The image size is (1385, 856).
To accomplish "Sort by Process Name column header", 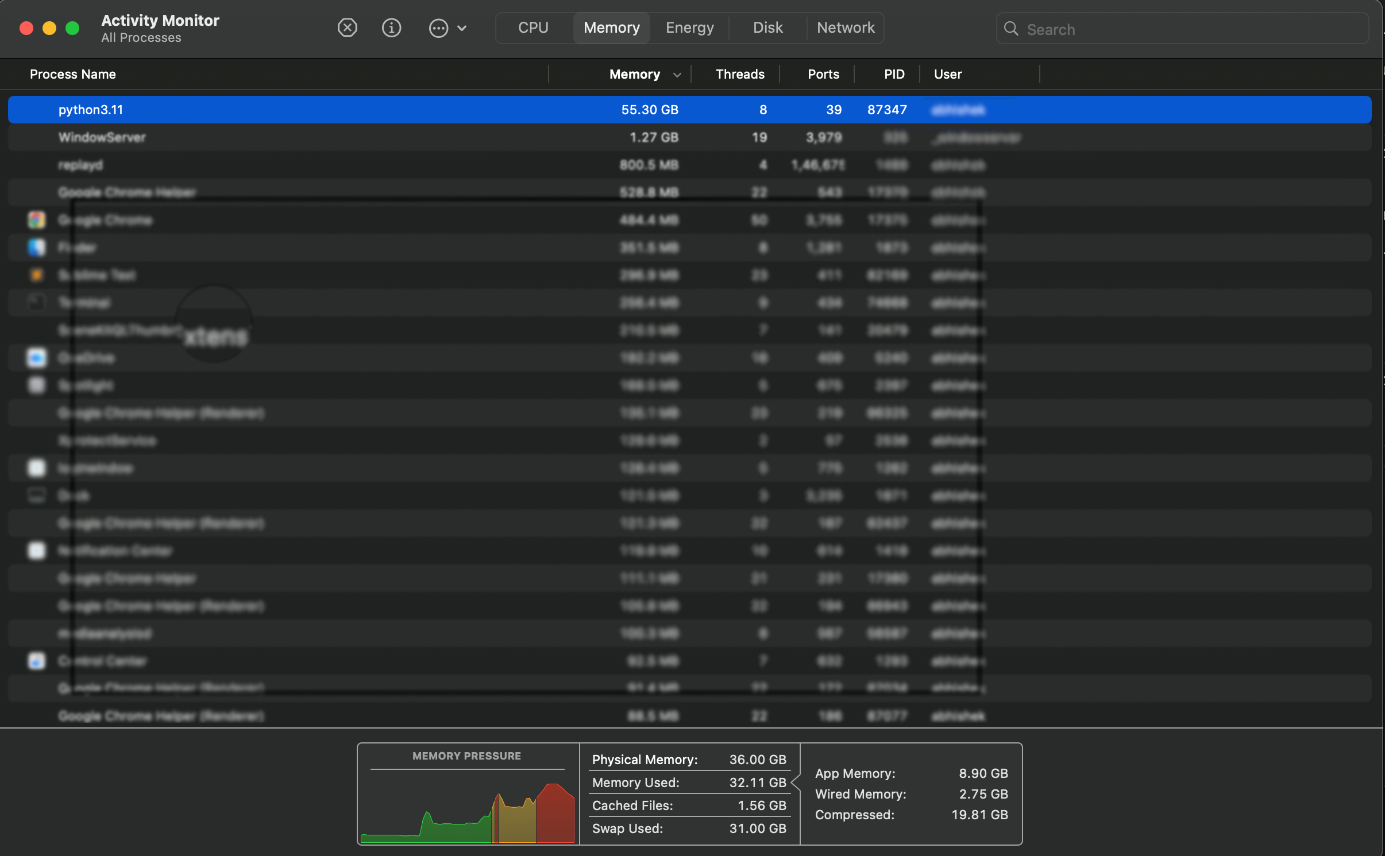I will pos(73,74).
